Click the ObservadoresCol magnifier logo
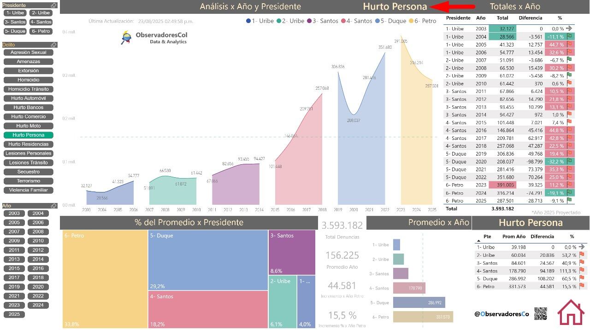Viewport: 590px width, 330px height. pyautogui.click(x=126, y=38)
